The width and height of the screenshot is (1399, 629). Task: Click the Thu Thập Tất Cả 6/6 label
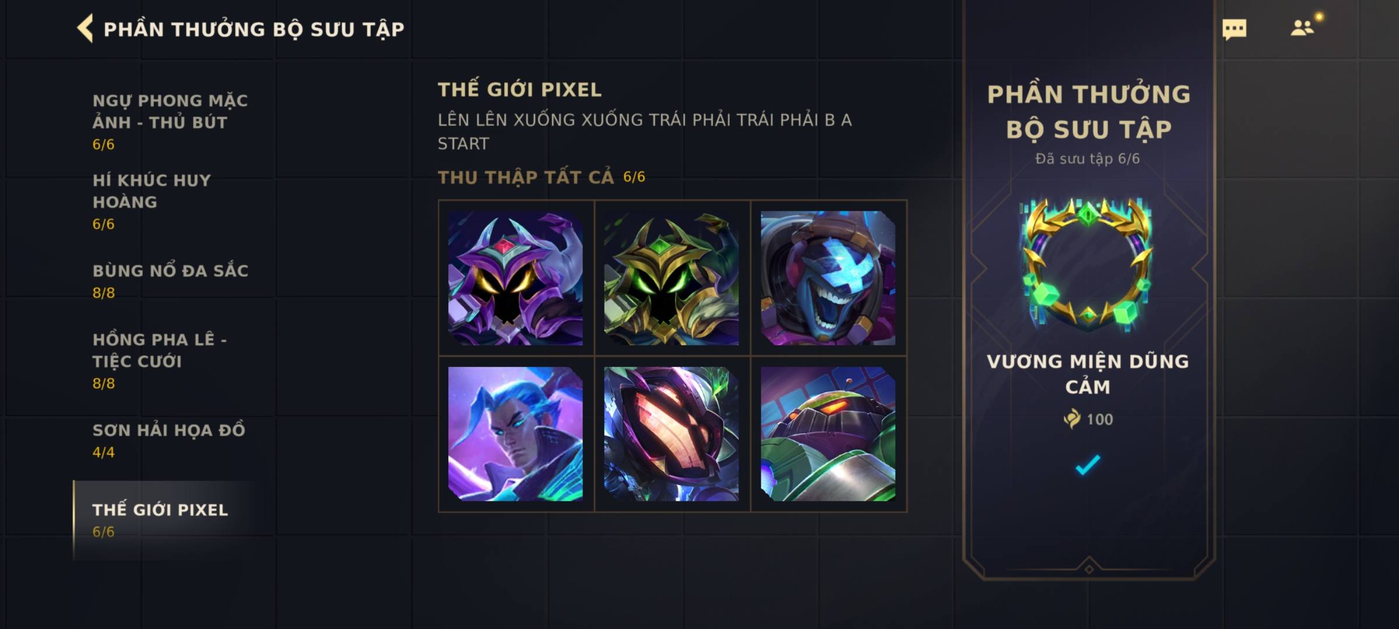(541, 177)
